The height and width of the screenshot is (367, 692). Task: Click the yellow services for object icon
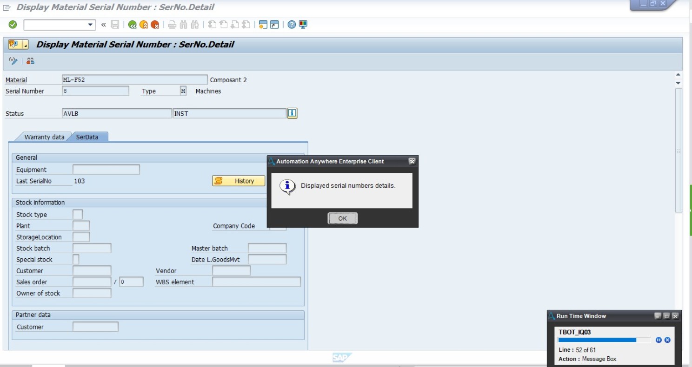pos(13,45)
